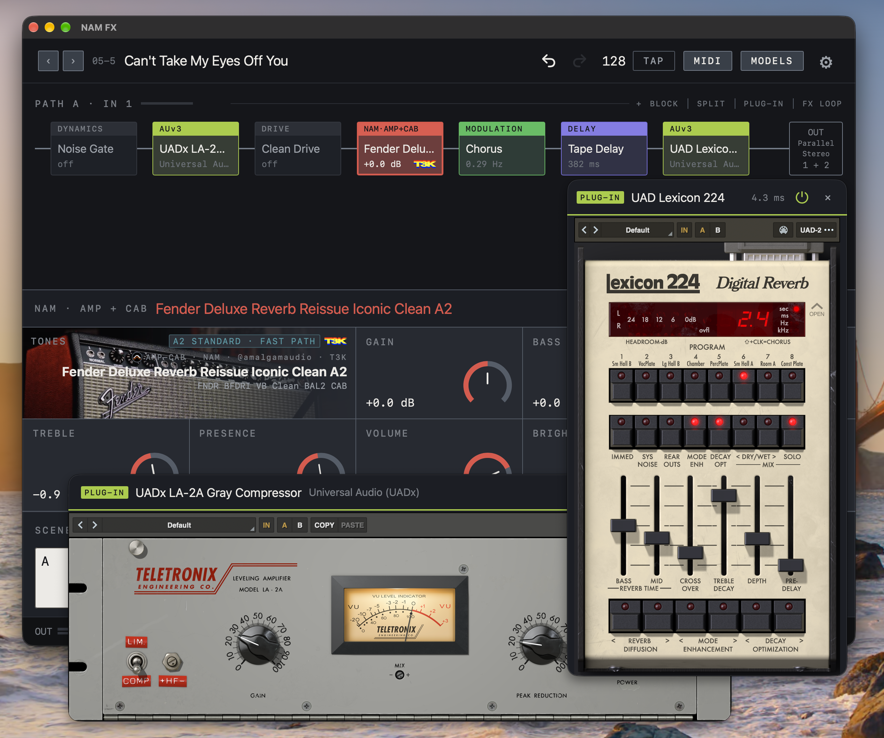Select Lexicon program 6 Sm Hall A button
Image resolution: width=884 pixels, height=738 pixels.
[744, 385]
